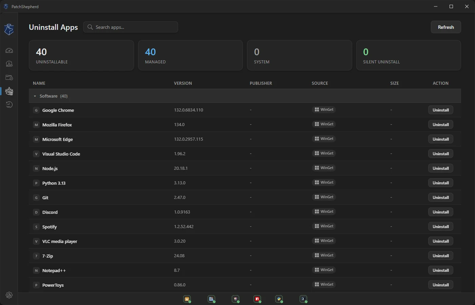Open the dashboard gauge sidebar icon
Image resolution: width=475 pixels, height=305 pixels.
pos(9,50)
